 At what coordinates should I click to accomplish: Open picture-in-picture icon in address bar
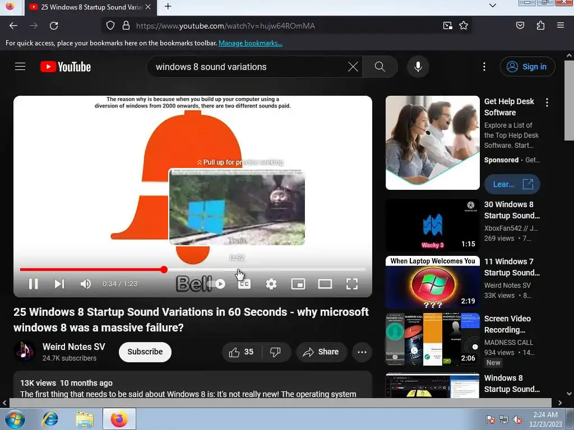tap(447, 26)
